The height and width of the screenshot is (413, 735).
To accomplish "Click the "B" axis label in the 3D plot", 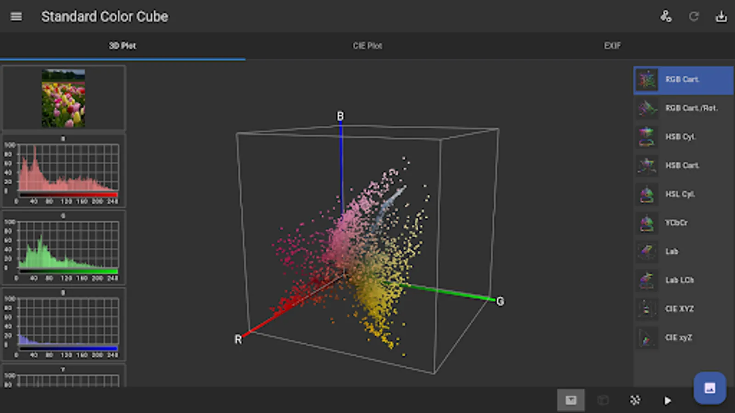I will (340, 116).
